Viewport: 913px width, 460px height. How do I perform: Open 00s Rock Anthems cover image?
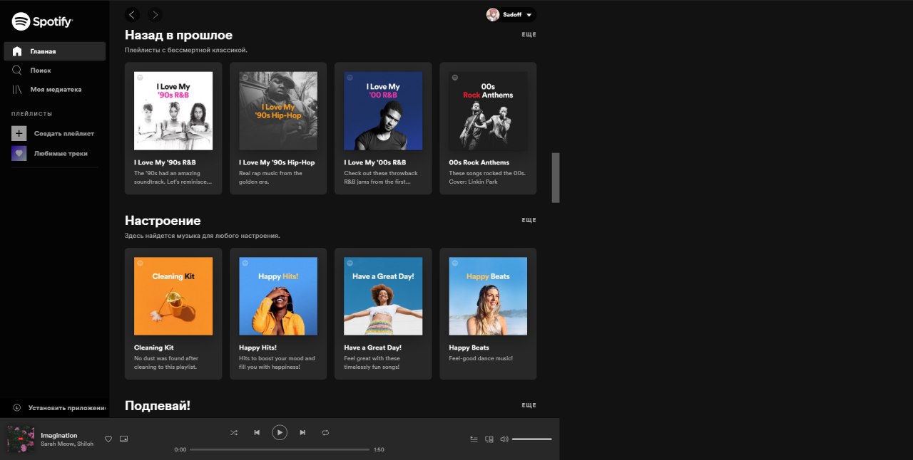(x=488, y=110)
